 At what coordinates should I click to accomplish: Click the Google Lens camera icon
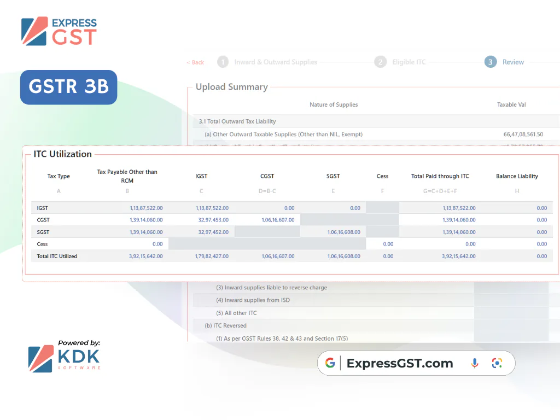(497, 363)
